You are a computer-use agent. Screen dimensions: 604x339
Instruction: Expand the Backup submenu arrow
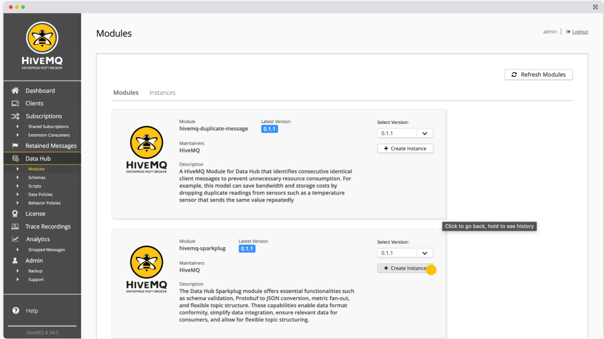coord(18,271)
